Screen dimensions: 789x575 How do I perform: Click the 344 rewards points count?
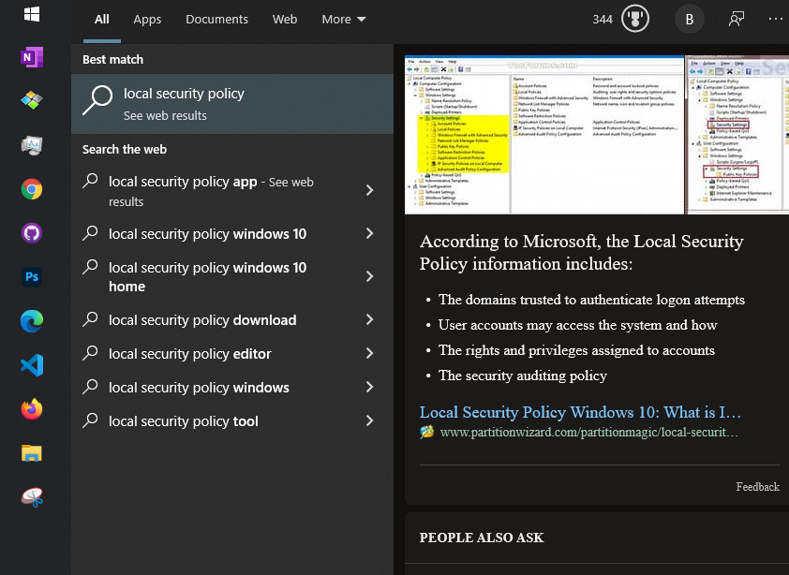603,20
